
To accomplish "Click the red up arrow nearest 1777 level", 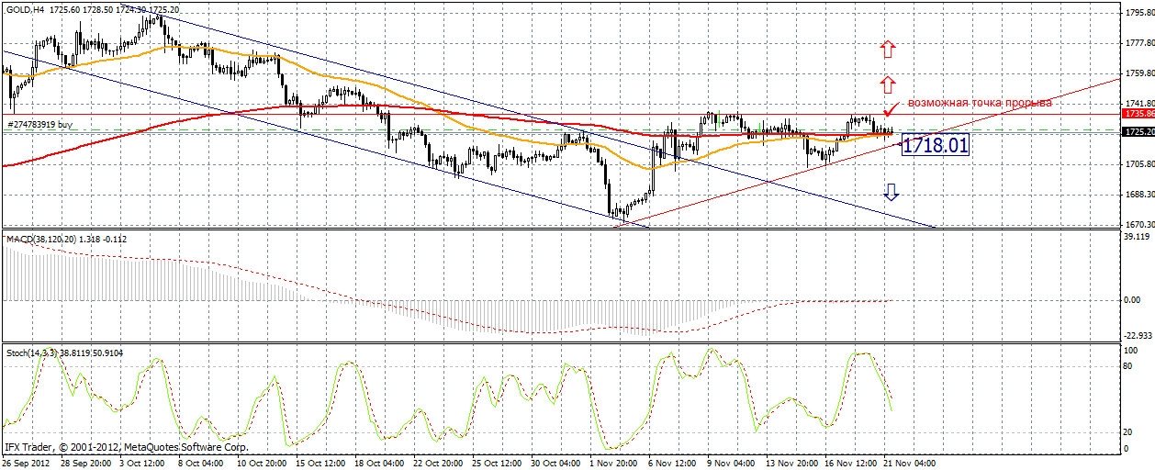I will pos(887,49).
